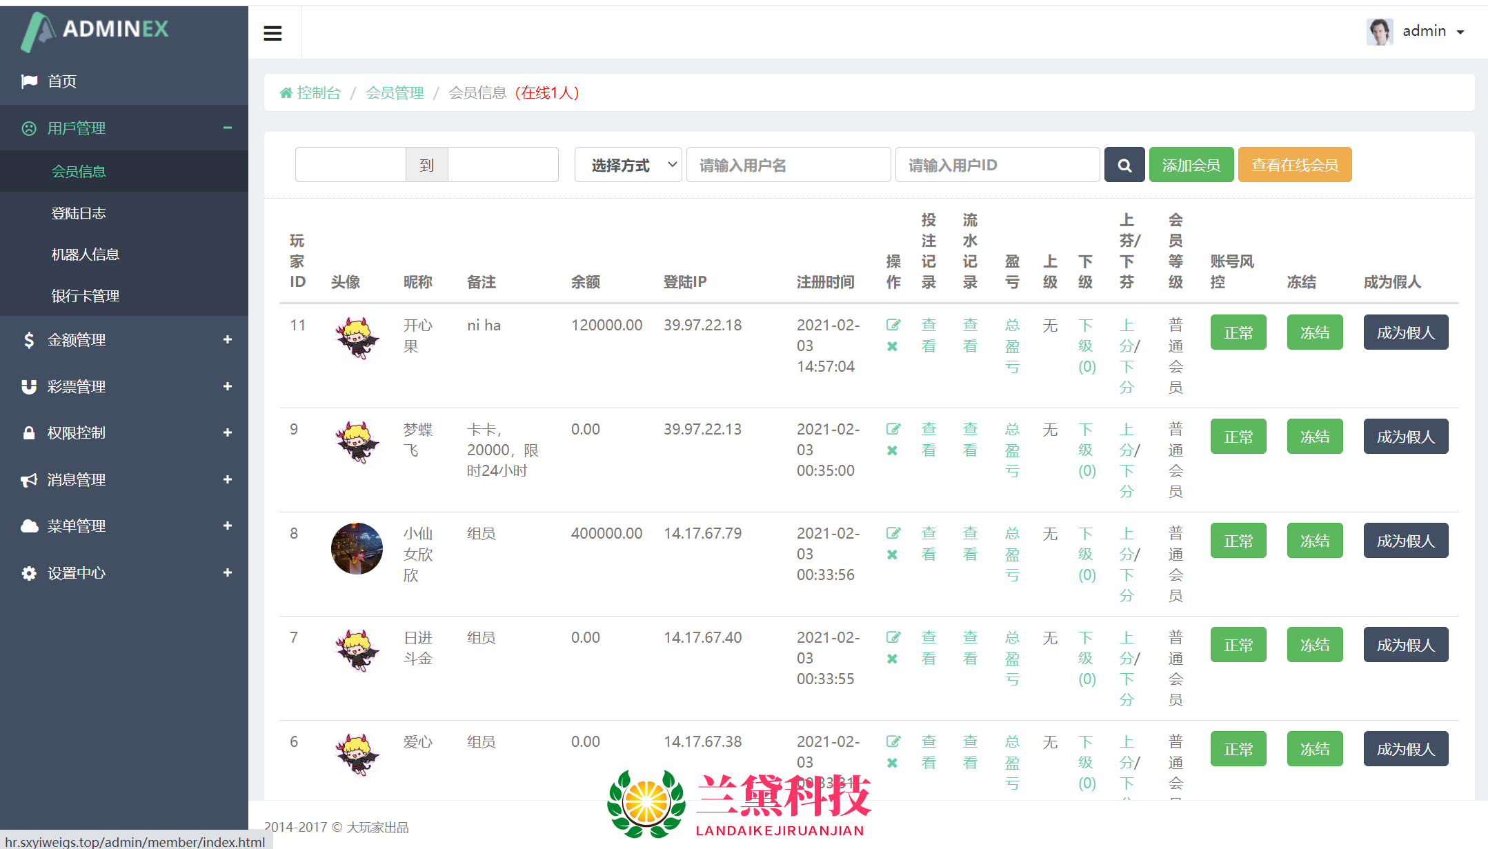Click the magnifier search button
This screenshot has height=849, width=1488.
pyautogui.click(x=1124, y=165)
